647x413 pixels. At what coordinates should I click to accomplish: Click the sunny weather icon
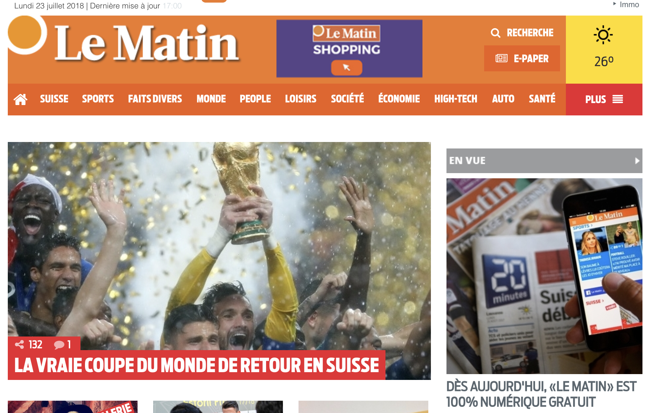pos(603,35)
